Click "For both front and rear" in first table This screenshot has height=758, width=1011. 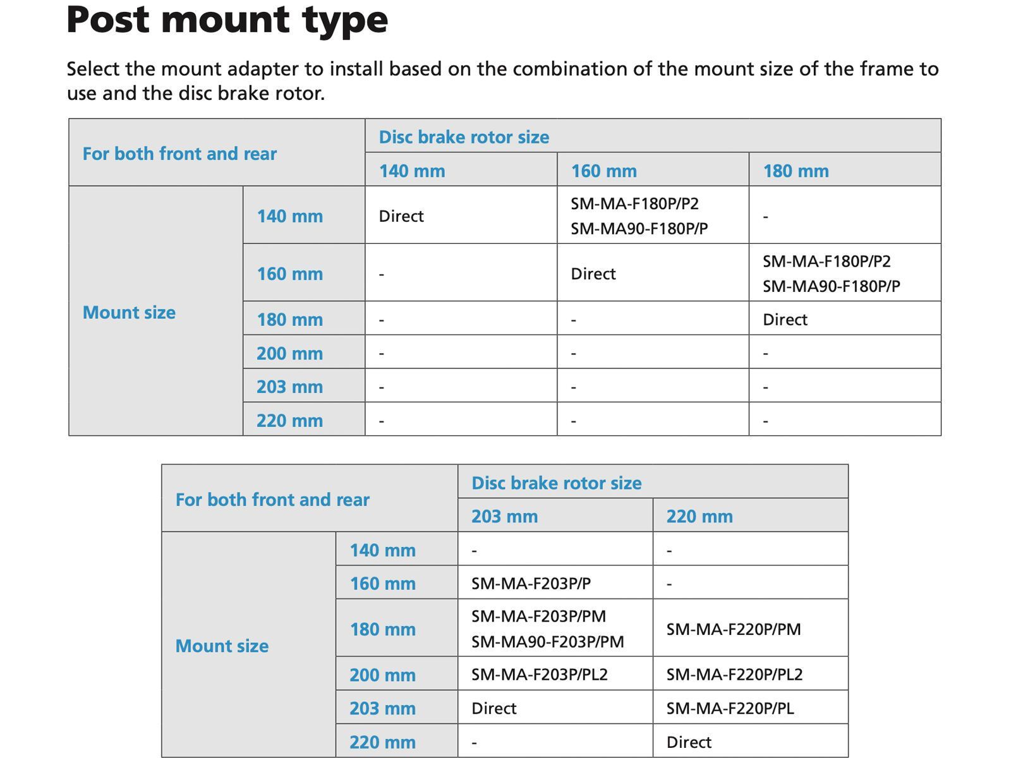pyautogui.click(x=179, y=153)
